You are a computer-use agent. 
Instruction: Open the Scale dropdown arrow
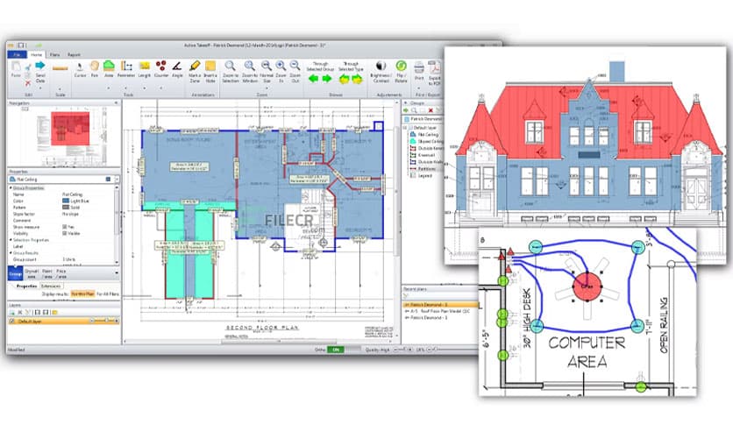(60, 88)
